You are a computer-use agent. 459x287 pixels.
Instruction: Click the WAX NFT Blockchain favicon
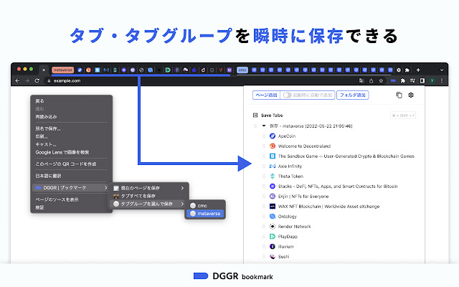(273, 206)
